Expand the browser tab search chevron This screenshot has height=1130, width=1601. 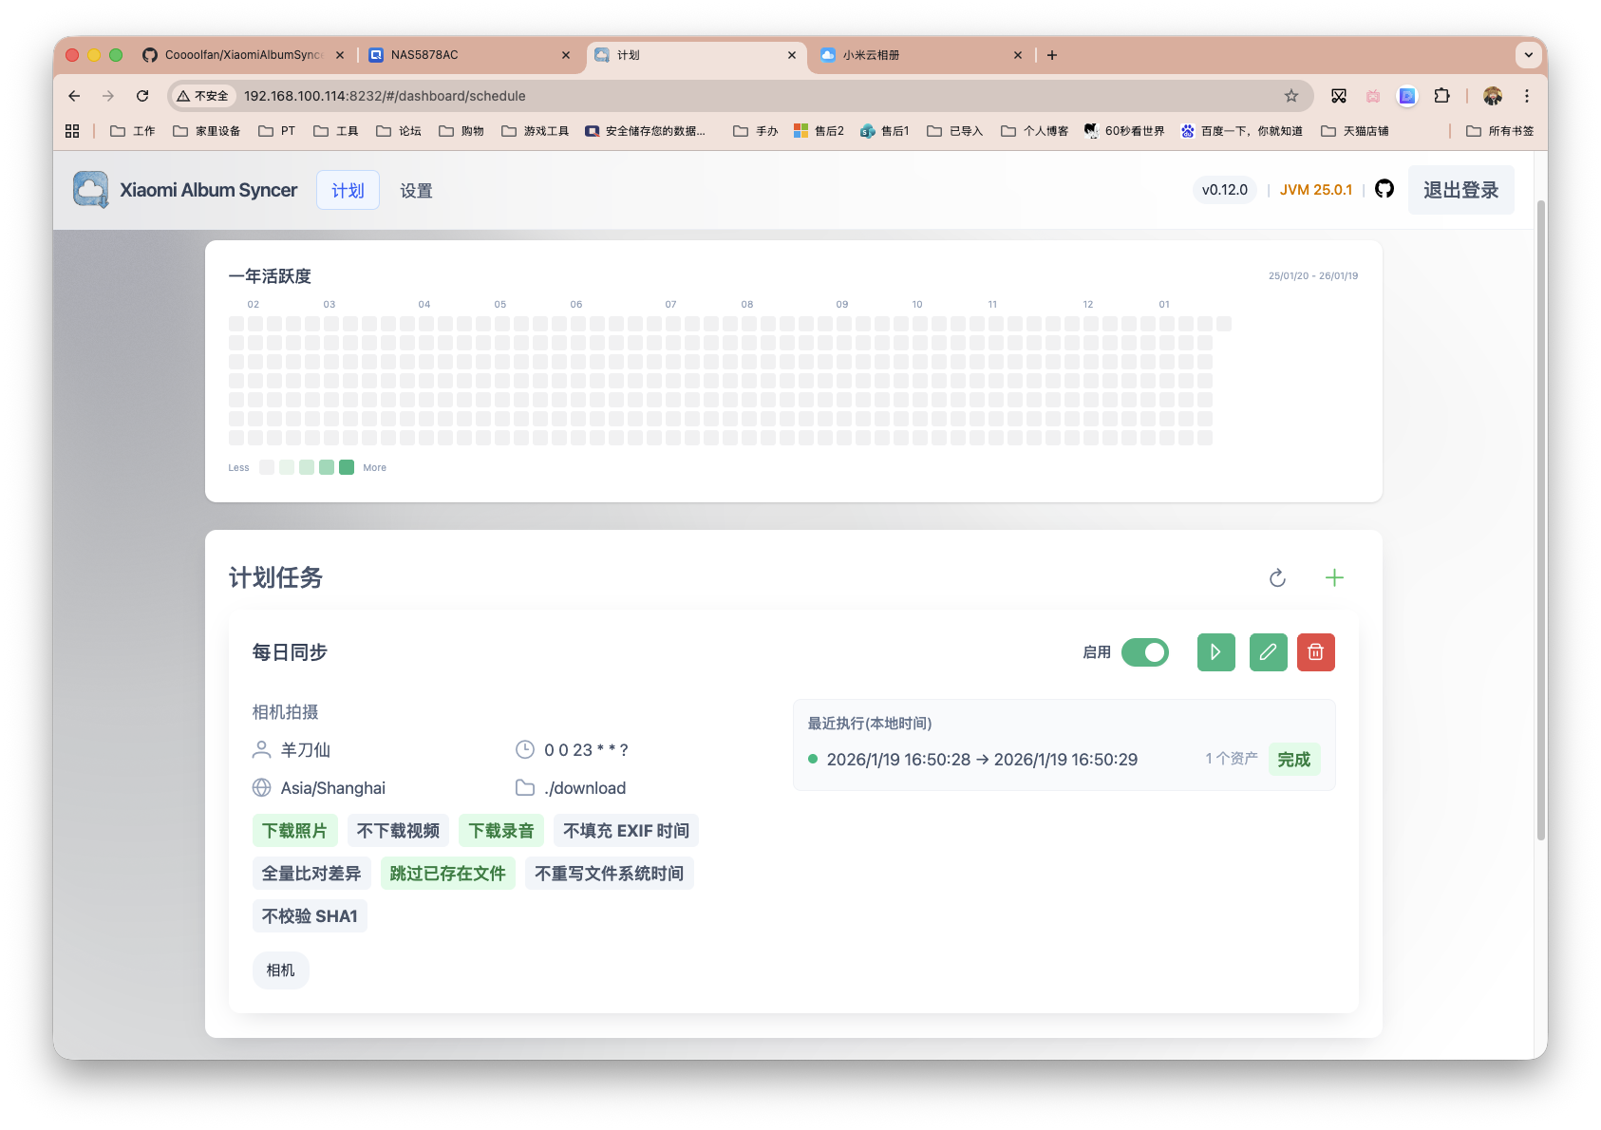point(1529,55)
